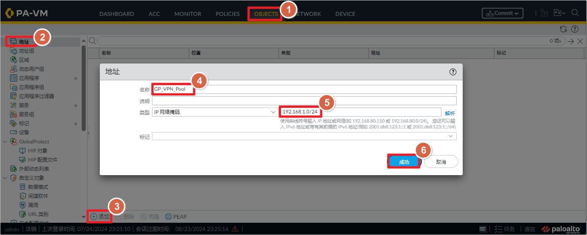The width and height of the screenshot is (587, 235).
Task: Open the 漏洞 vulnerability icon
Action: (23, 205)
